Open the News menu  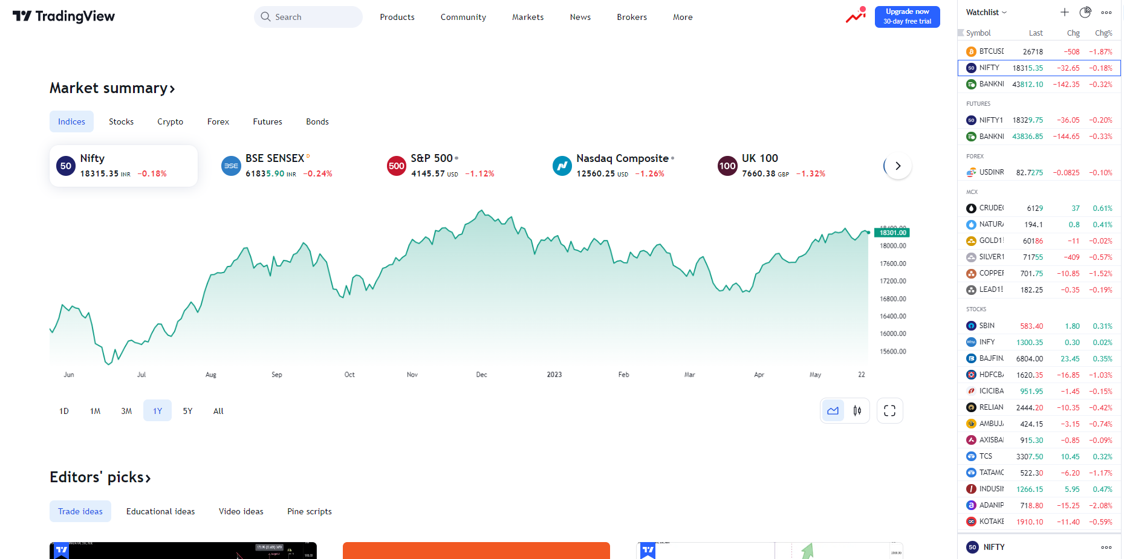click(580, 17)
